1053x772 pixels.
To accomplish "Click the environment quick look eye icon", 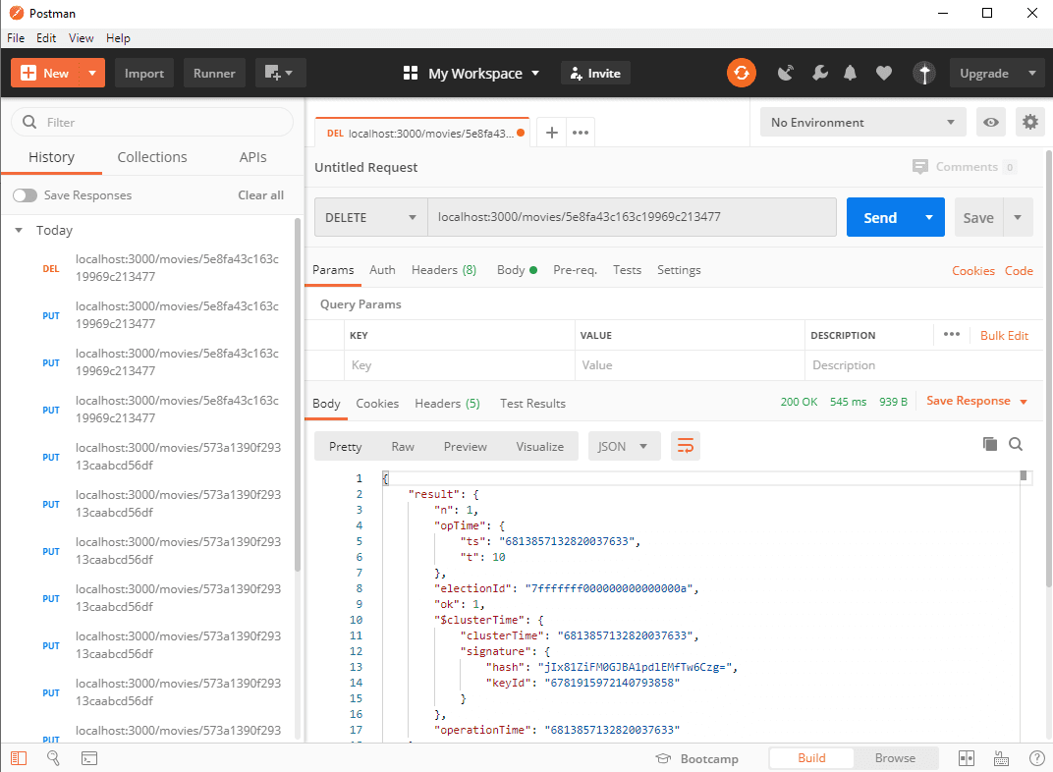I will pyautogui.click(x=992, y=122).
